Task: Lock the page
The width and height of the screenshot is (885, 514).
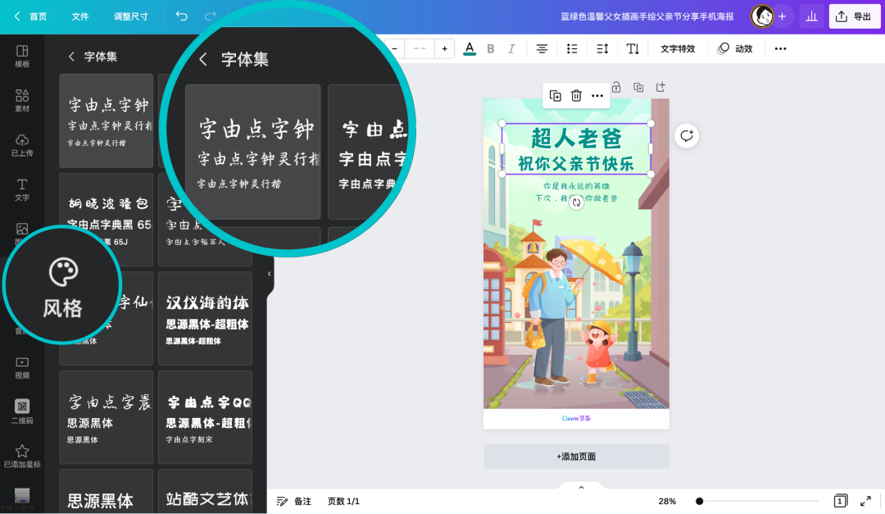Action: 616,87
